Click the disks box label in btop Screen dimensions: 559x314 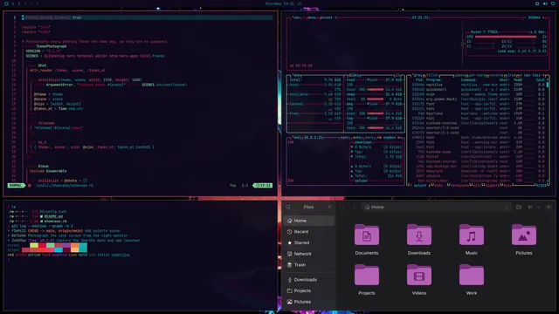pos(354,76)
